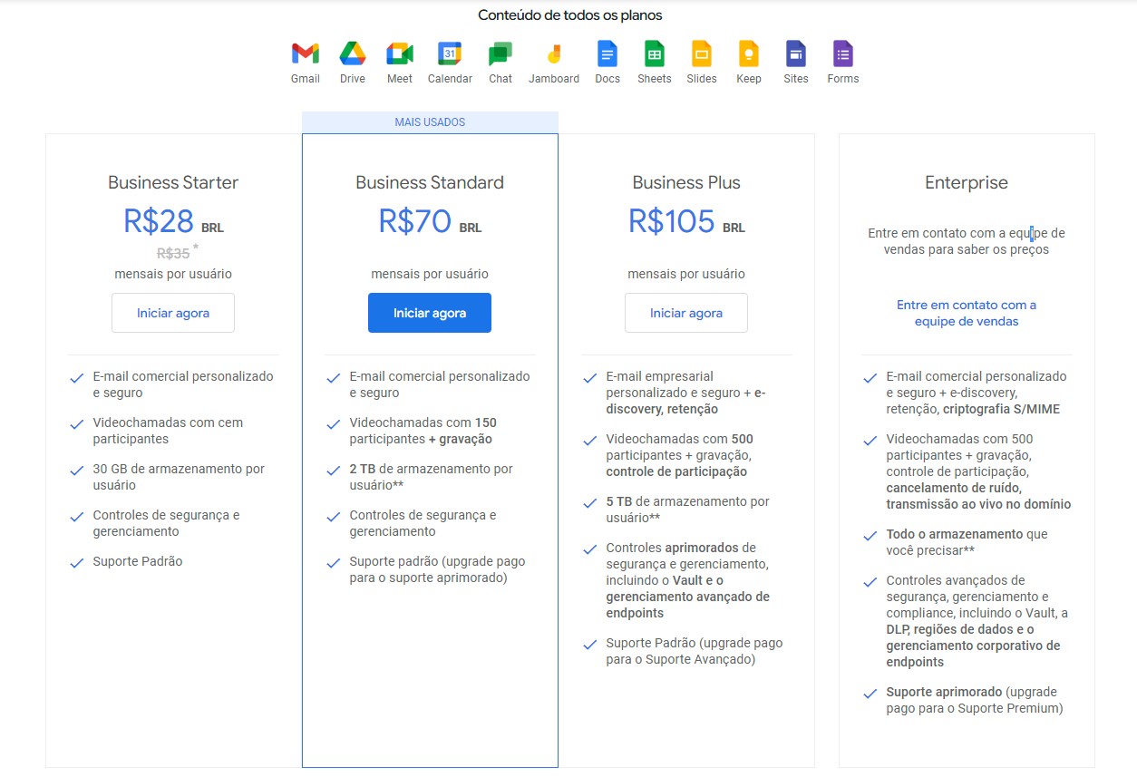Click Iniciar agora under Business Standard
Screen dimensions: 1137x777
click(x=429, y=312)
